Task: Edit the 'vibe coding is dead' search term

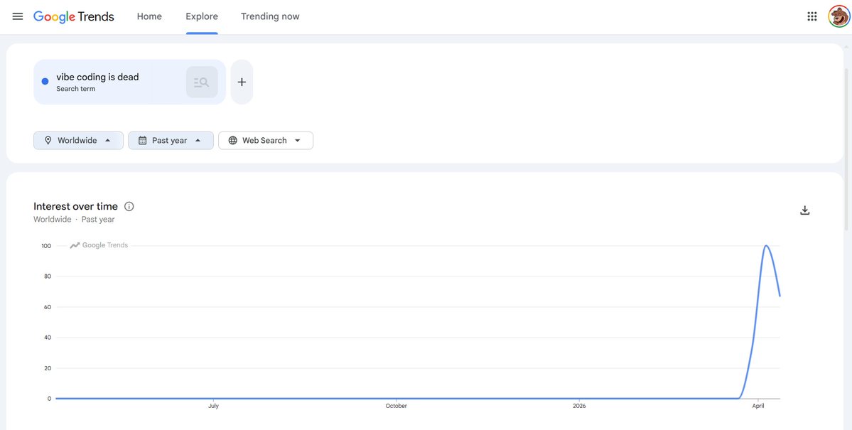Action: pos(98,77)
